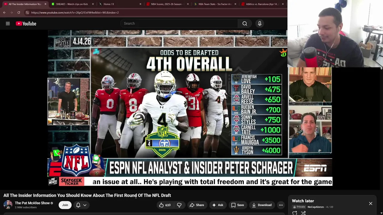
Task: Select the YouTube URL address bar
Action: (x=156, y=13)
